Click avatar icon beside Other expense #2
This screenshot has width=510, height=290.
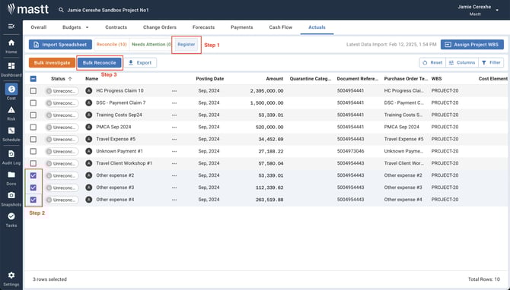[x=89, y=175]
